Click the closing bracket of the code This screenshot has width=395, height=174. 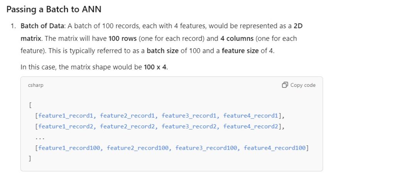pyautogui.click(x=30, y=158)
